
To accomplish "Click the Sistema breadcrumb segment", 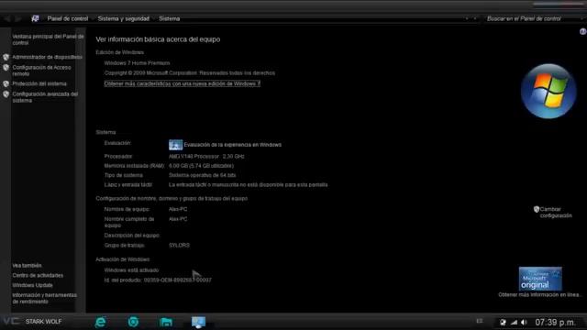I will coord(169,18).
